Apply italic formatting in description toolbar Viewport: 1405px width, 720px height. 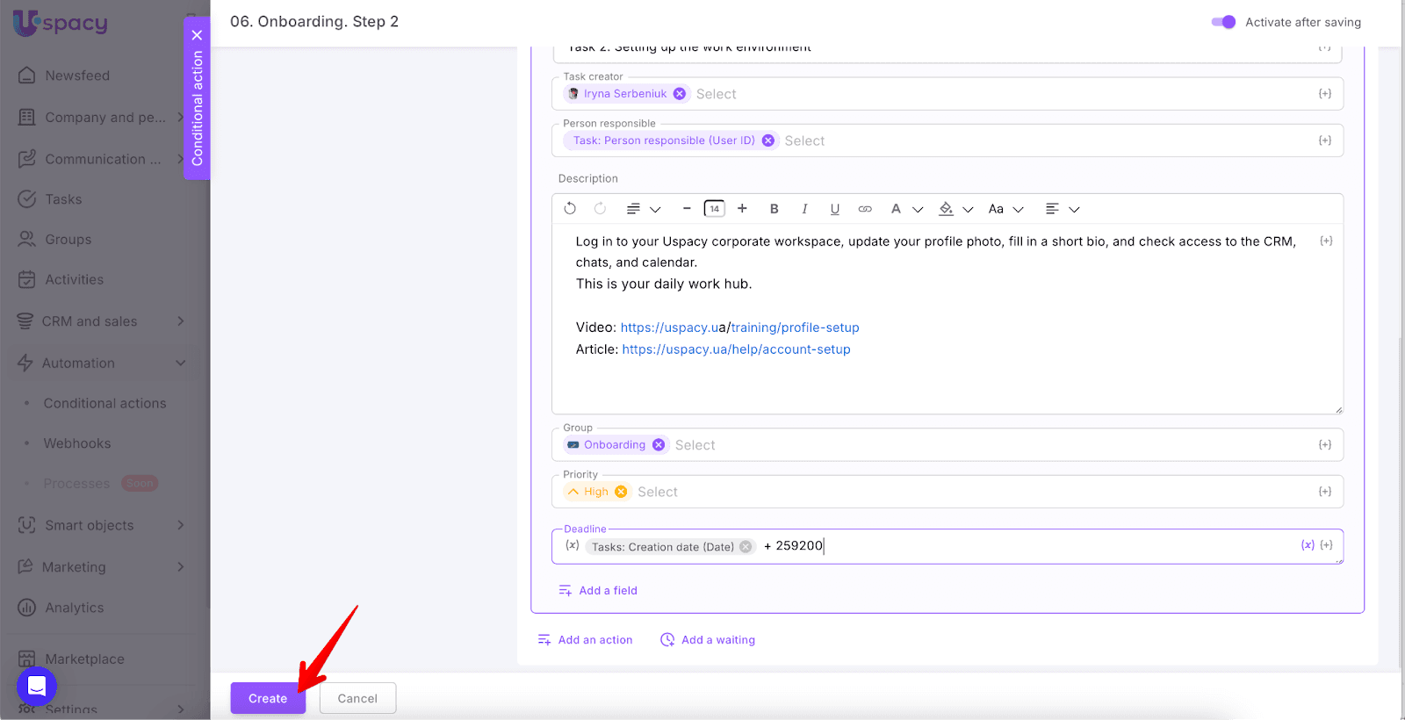point(804,209)
